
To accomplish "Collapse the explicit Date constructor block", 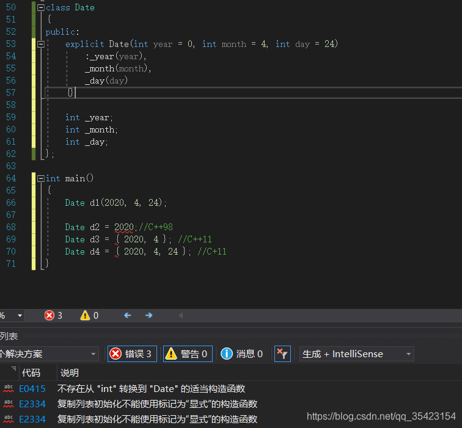I will click(x=41, y=44).
